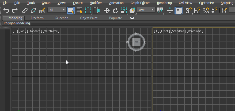Toggle the 3D Snaps button

point(189,11)
